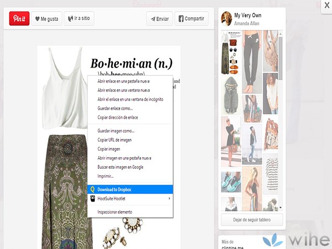Click the Amanda Allan user name
This screenshot has width=332, height=249.
[x=246, y=23]
